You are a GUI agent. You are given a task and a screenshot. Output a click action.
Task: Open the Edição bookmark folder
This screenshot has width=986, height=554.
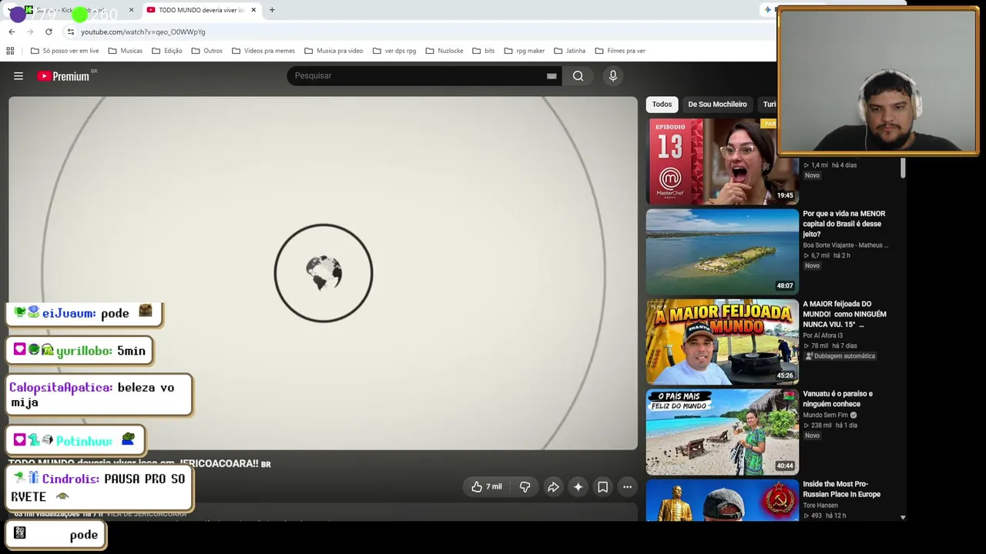tap(167, 51)
